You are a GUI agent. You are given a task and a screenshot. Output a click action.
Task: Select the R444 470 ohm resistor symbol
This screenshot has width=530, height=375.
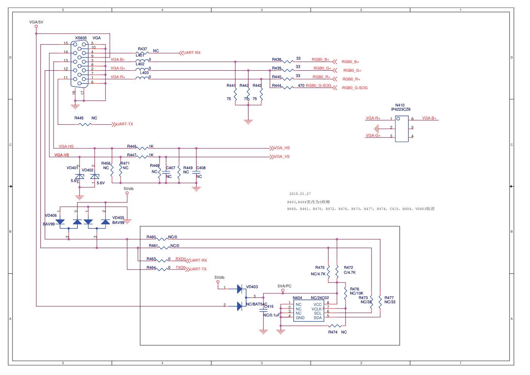point(288,88)
